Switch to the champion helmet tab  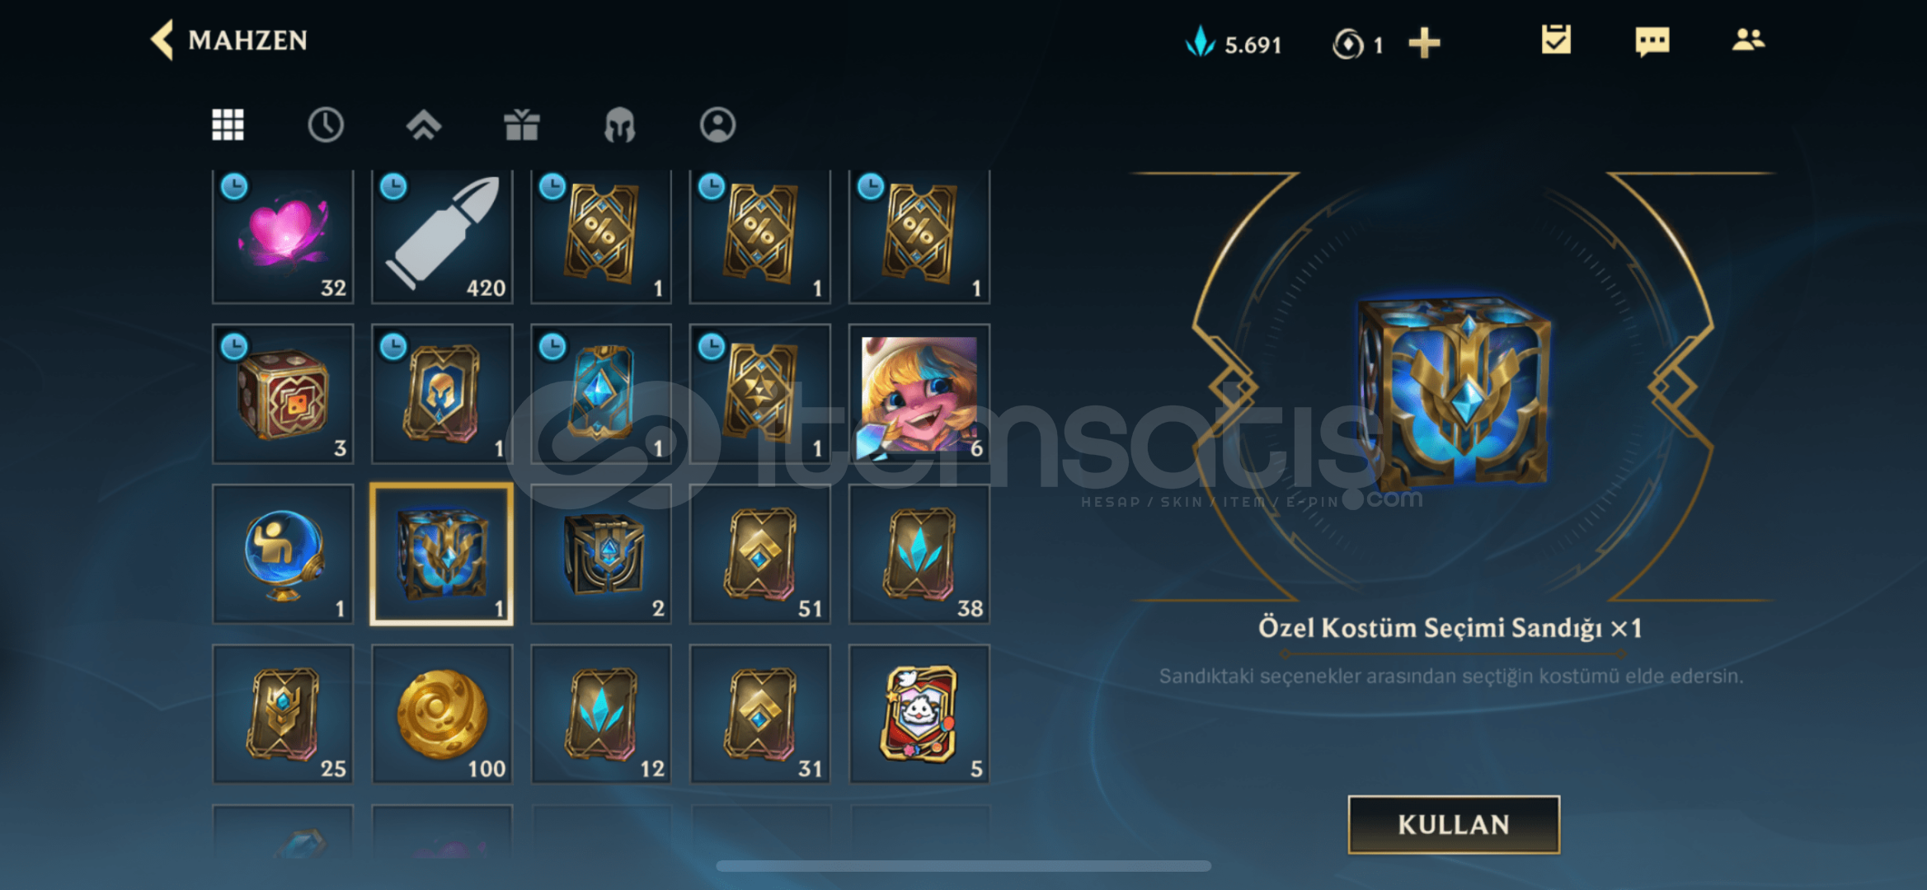[x=619, y=126]
